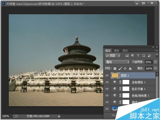Click the 曲线 adjustment layer icon
The height and width of the screenshot is (120, 160).
tap(115, 102)
